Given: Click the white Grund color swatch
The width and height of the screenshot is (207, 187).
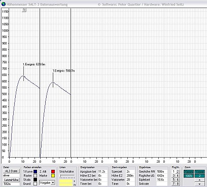Looking at the screenshot, I should click(35, 183).
